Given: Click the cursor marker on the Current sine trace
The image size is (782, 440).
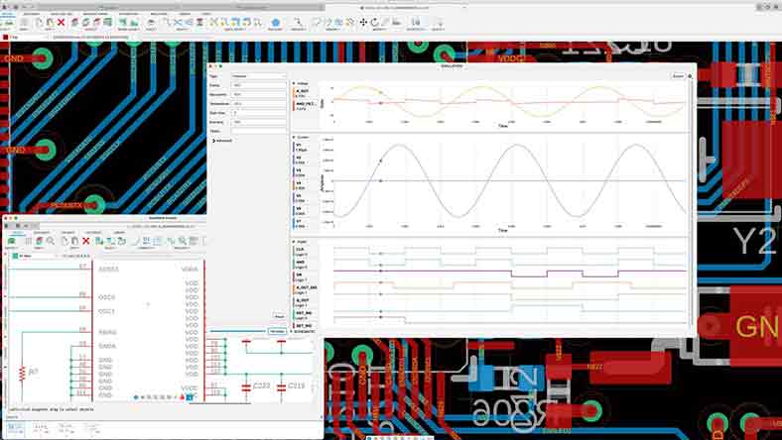Looking at the screenshot, I should pyautogui.click(x=381, y=161).
